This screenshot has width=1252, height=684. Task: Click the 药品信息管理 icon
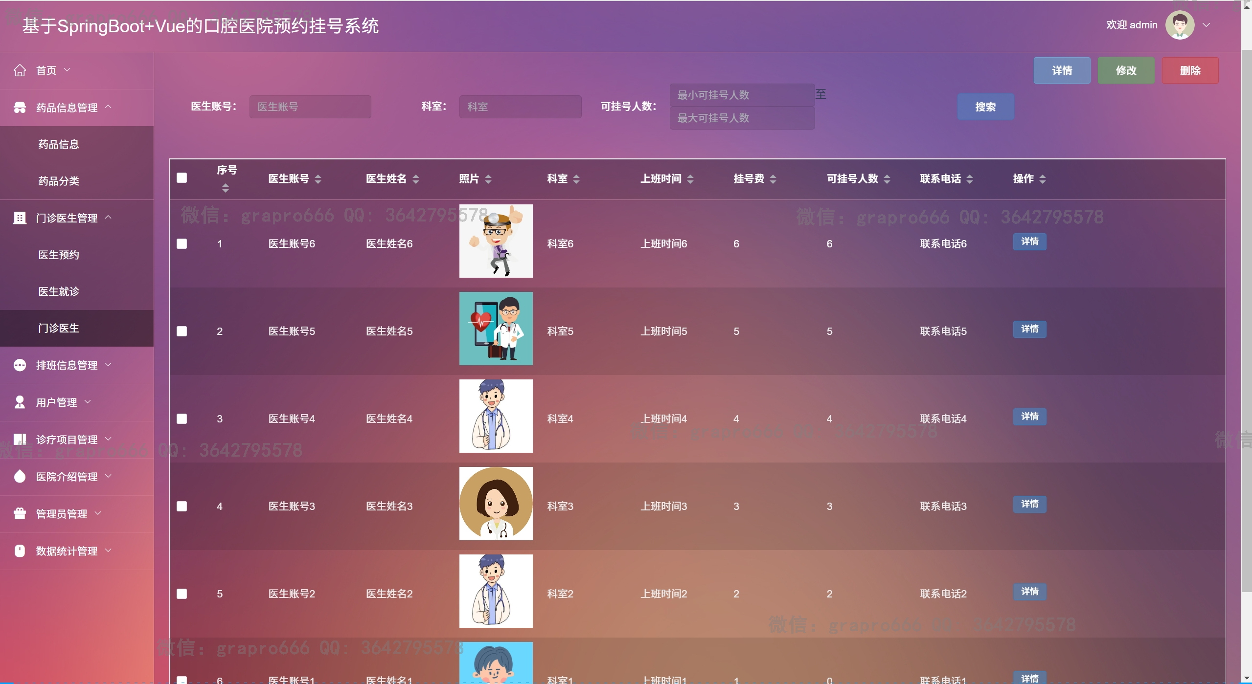(x=20, y=108)
